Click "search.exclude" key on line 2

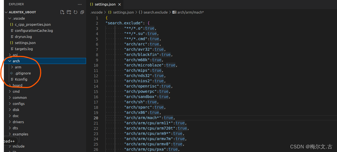[124, 23]
